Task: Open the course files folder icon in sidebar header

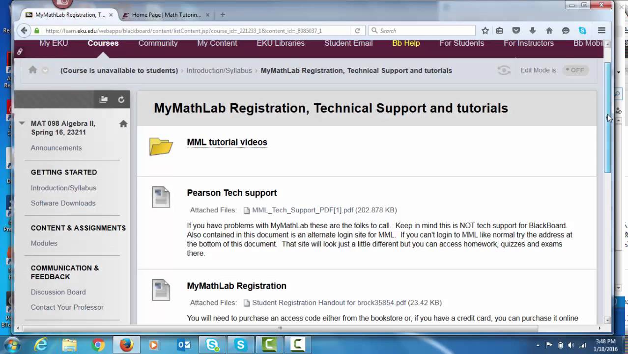Action: coord(104,99)
